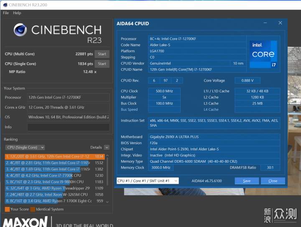Minimize the AIDA64 CPUID window

(265, 23)
